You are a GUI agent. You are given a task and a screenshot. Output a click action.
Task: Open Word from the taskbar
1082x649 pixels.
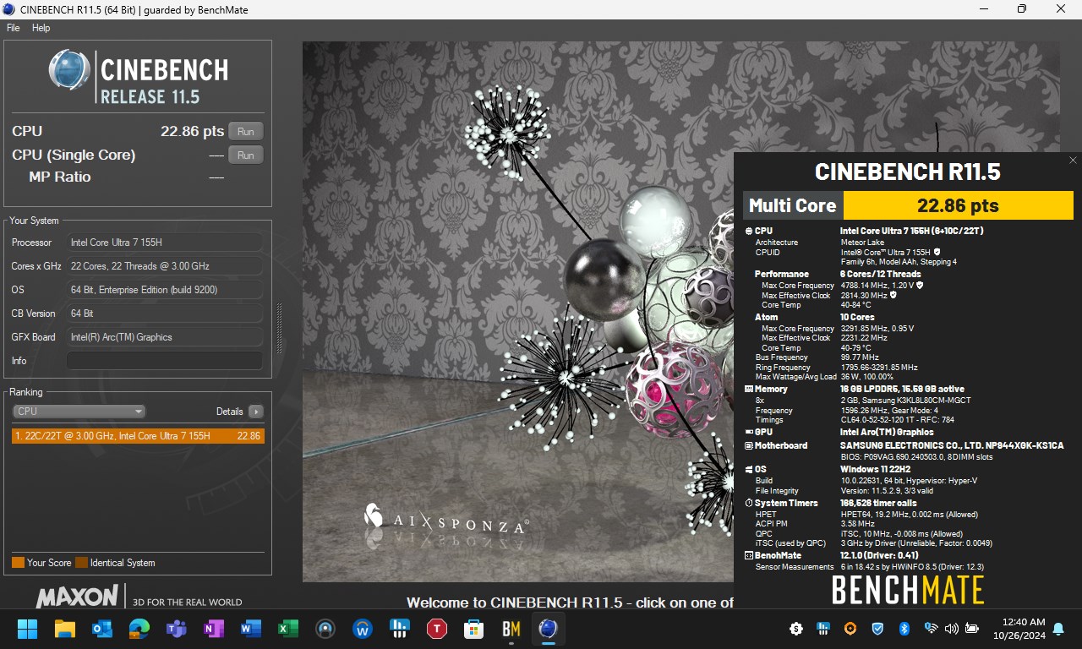click(250, 629)
